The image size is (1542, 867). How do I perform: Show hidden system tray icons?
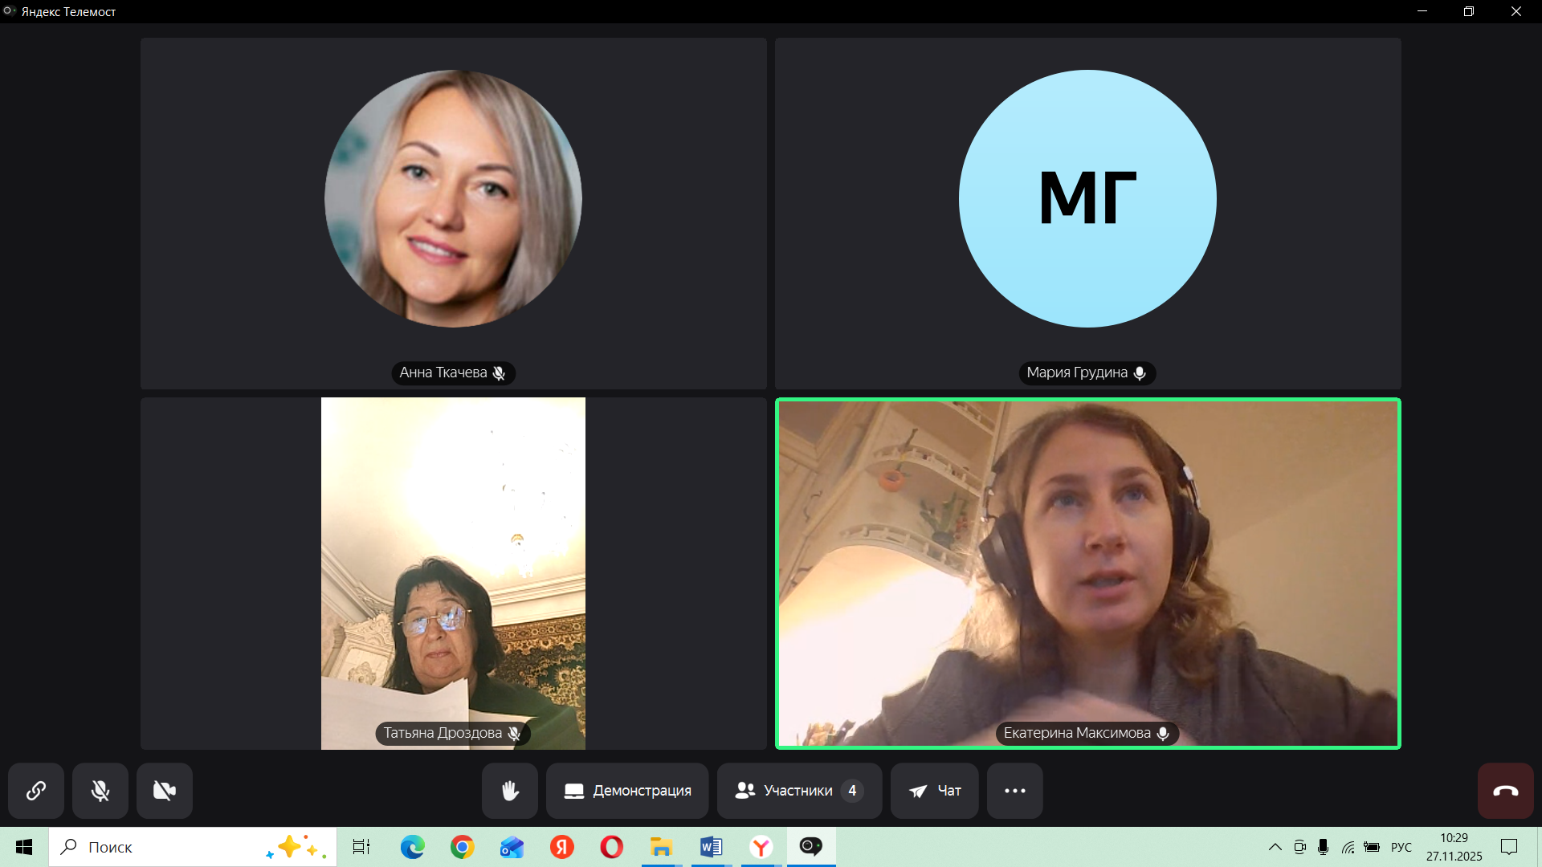(x=1275, y=847)
